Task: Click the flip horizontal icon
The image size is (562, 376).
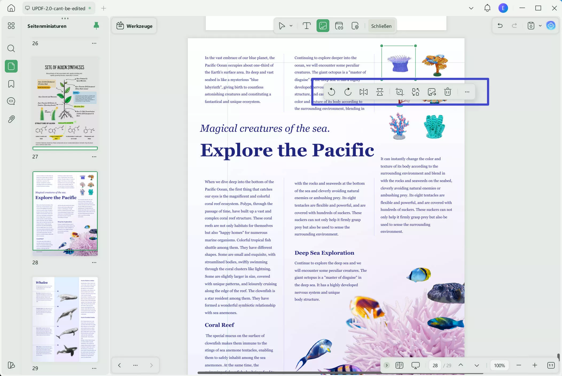Action: (364, 92)
